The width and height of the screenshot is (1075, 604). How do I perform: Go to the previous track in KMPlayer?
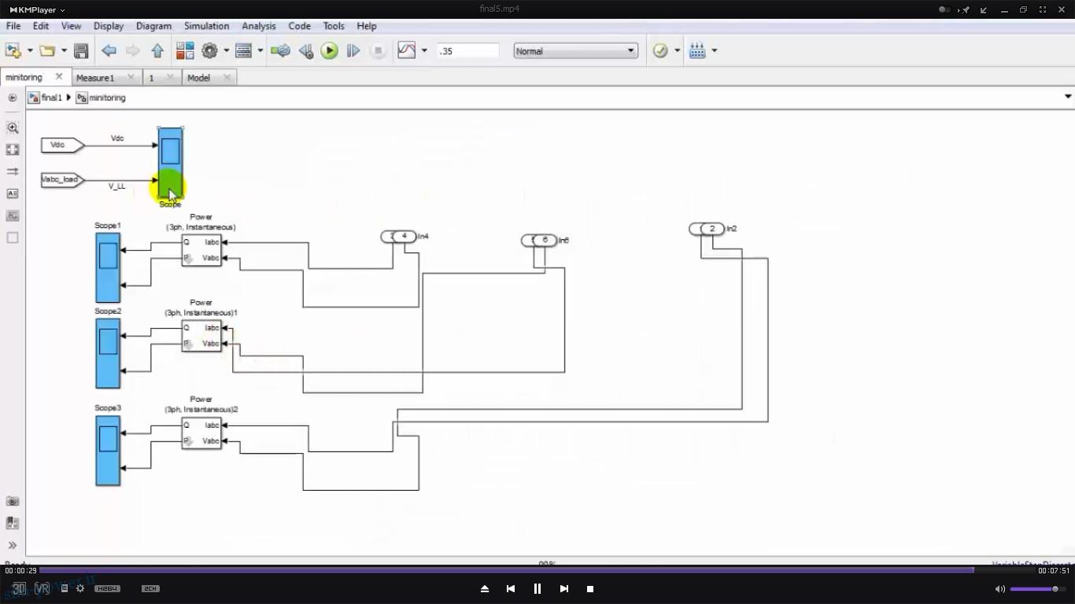point(511,588)
